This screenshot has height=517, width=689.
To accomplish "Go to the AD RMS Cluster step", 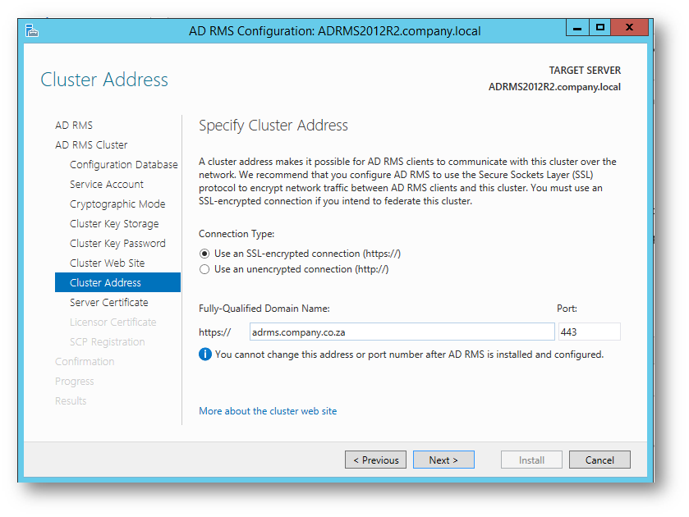I will (x=91, y=145).
